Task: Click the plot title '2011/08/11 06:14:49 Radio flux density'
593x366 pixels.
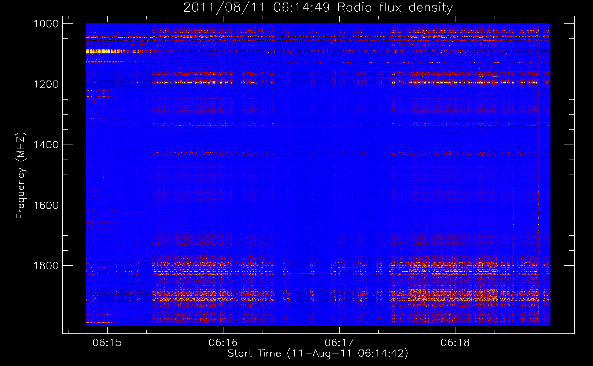Action: 318,7
